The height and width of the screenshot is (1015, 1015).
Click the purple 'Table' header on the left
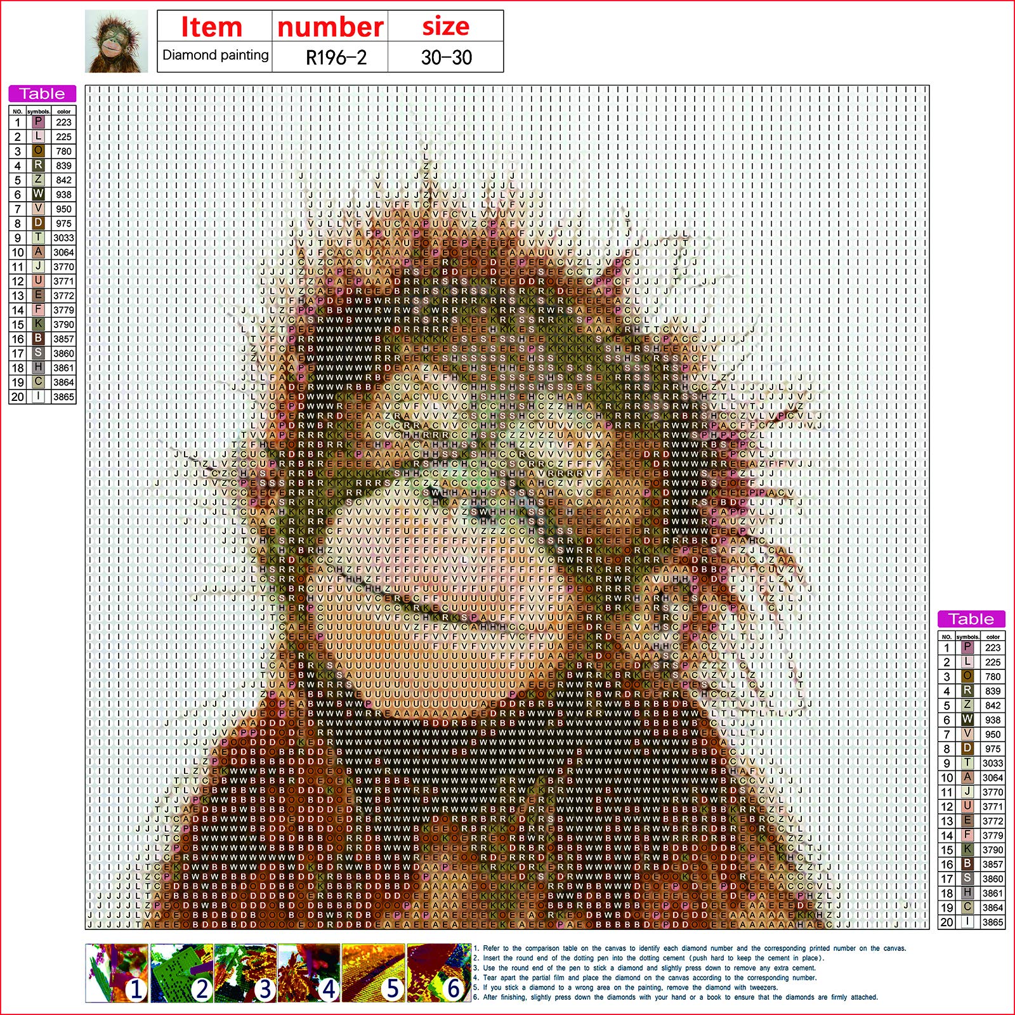pyautogui.click(x=43, y=94)
